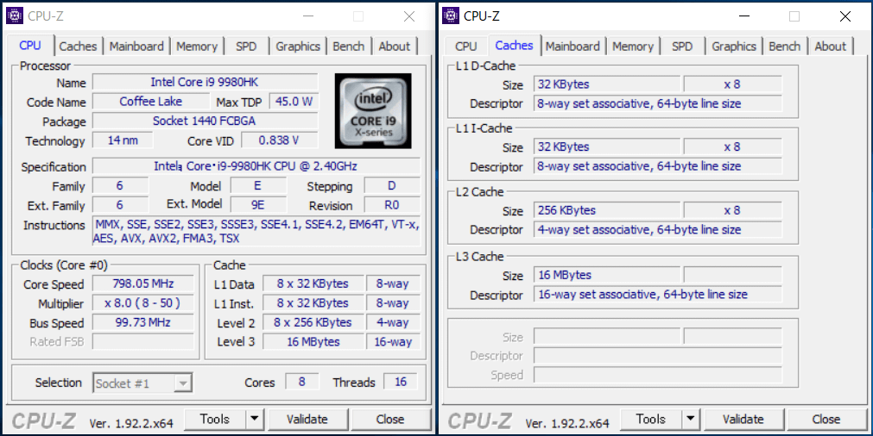Click L1 D-Cache Size value 32 KBytes

coord(607,84)
